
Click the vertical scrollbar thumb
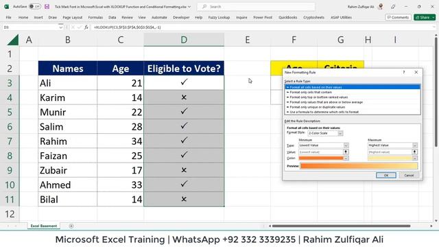[x=436, y=92]
